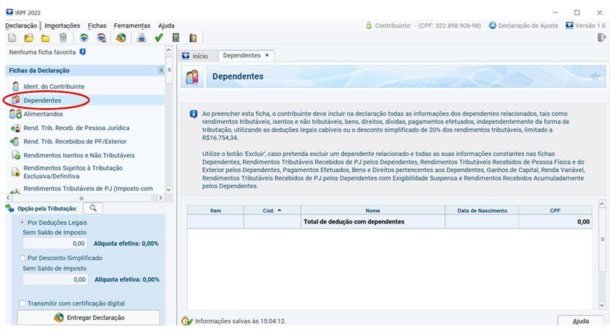Screen dimensions: 610x331
Task: Click the printer toolbar icon
Action: 142,37
